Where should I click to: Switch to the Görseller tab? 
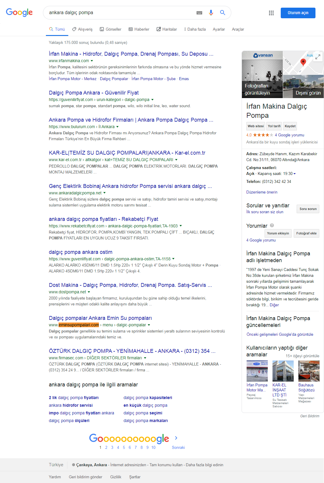pos(111,29)
